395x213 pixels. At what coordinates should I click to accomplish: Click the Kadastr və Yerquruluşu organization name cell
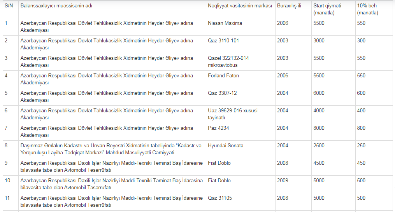coord(112,149)
